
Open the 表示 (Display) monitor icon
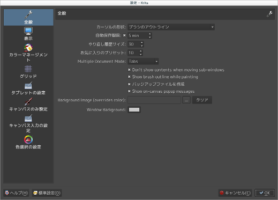28,31
